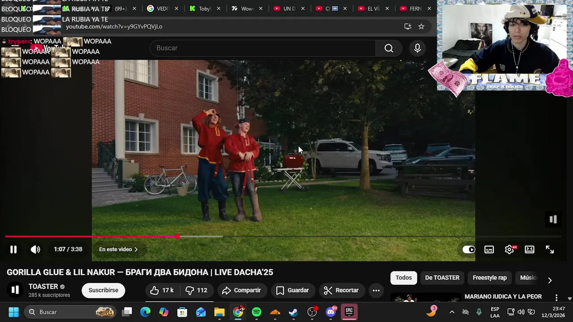Open more actions three-dot menu
The height and width of the screenshot is (322, 573).
[x=376, y=290]
